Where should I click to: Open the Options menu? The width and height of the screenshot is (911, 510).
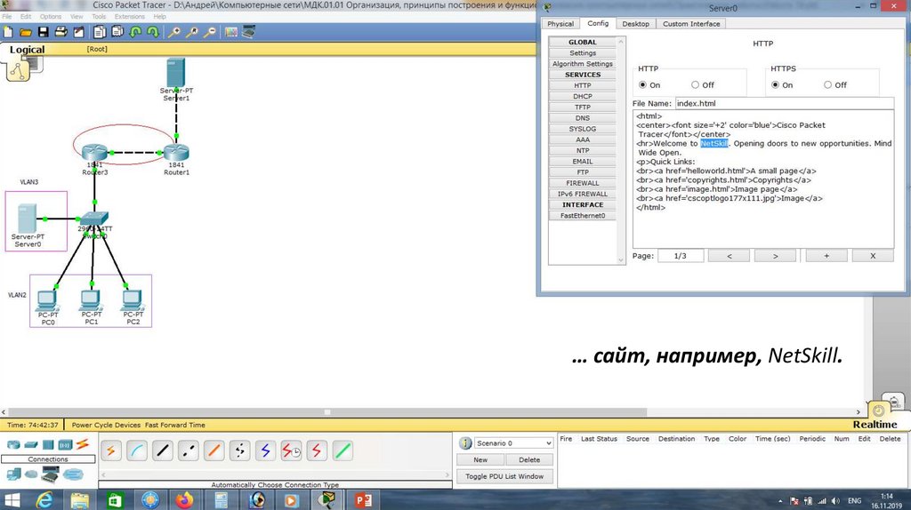[51, 17]
